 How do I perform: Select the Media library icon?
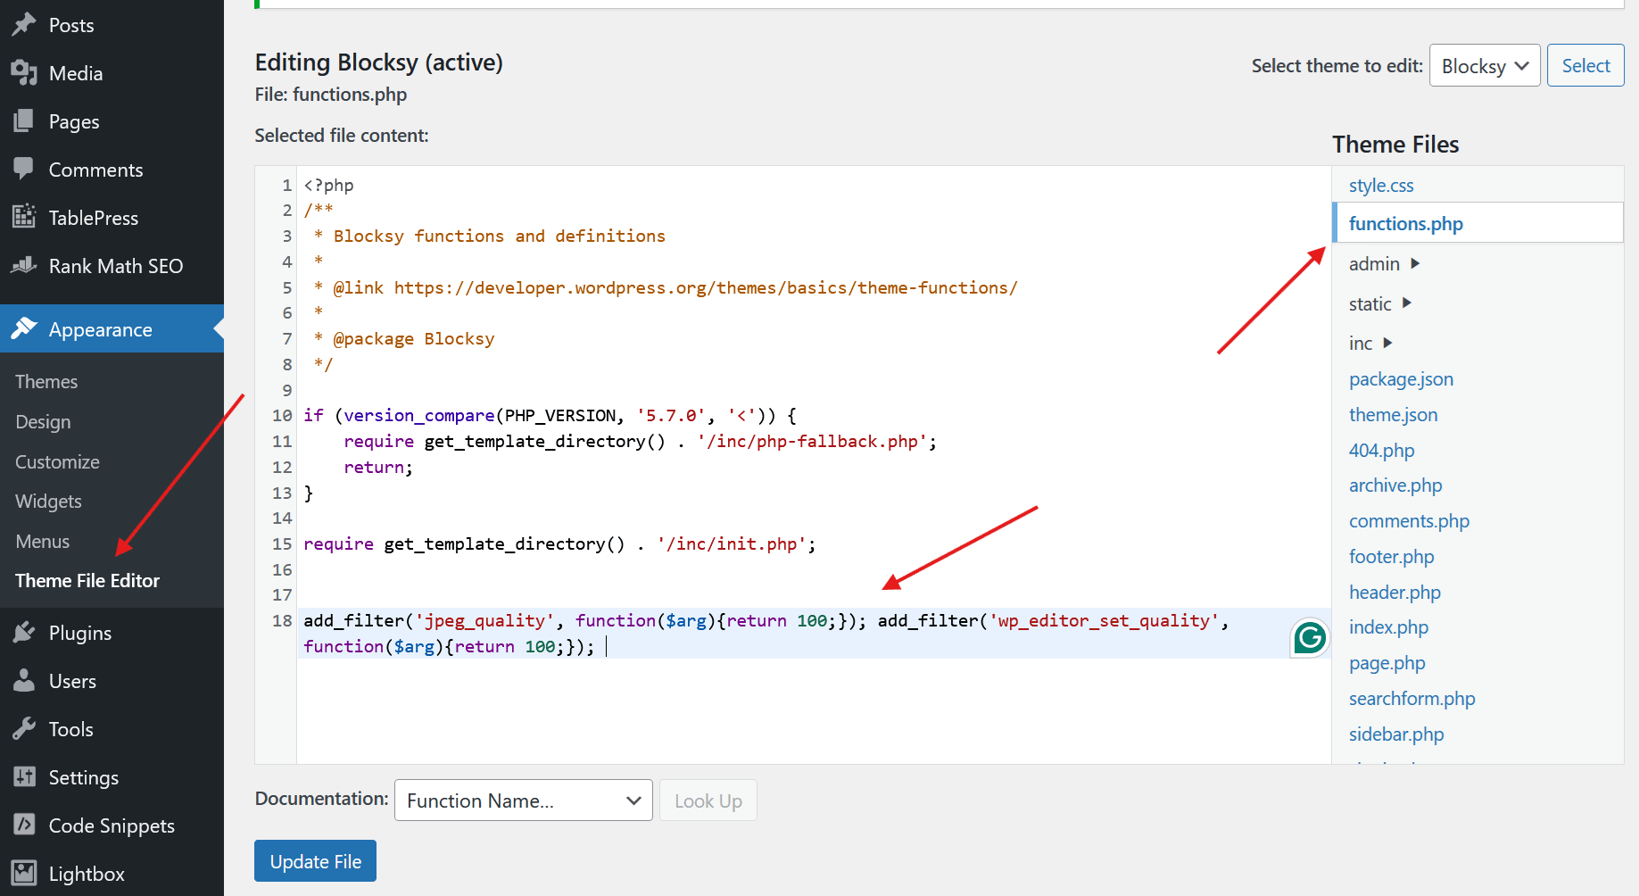(x=25, y=72)
